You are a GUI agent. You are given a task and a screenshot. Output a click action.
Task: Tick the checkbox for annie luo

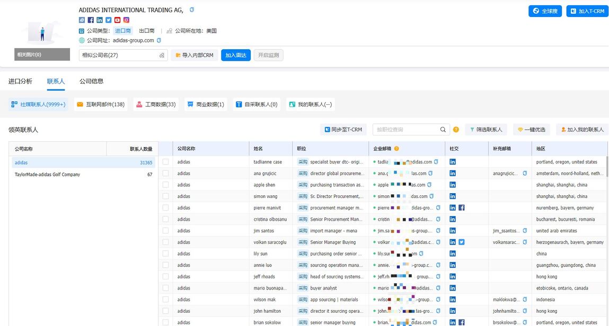point(165,265)
